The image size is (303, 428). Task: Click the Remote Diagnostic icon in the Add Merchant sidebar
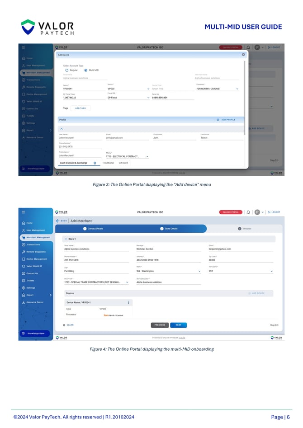pos(23,252)
